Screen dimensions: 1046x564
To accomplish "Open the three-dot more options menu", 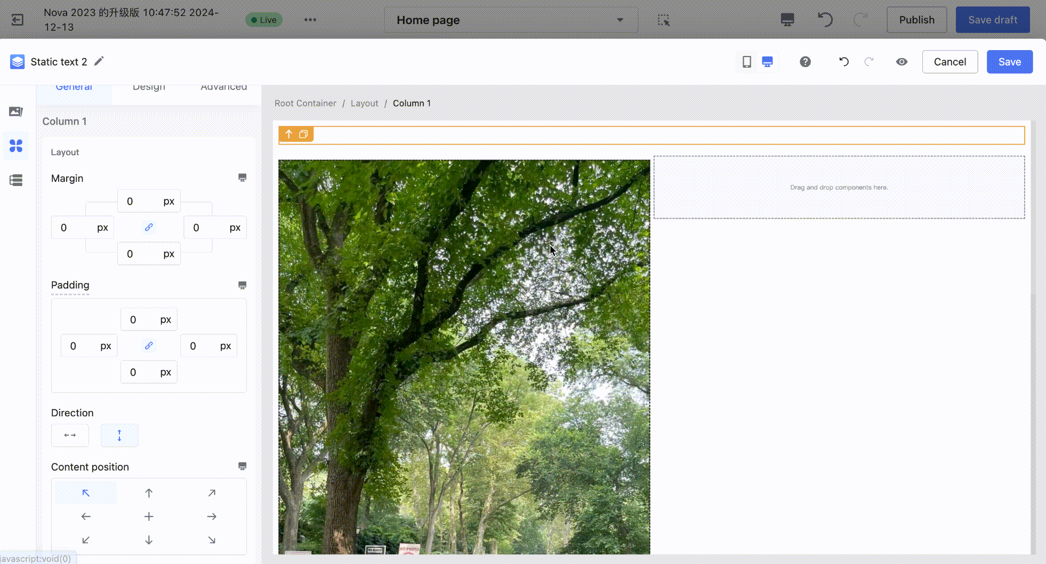I will click(x=310, y=20).
